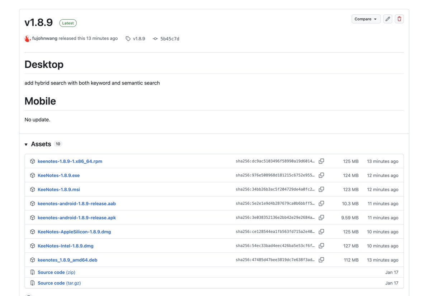This screenshot has height=296, width=430.
Task: Copy sha256 of the rpm asset
Action: coord(321,161)
